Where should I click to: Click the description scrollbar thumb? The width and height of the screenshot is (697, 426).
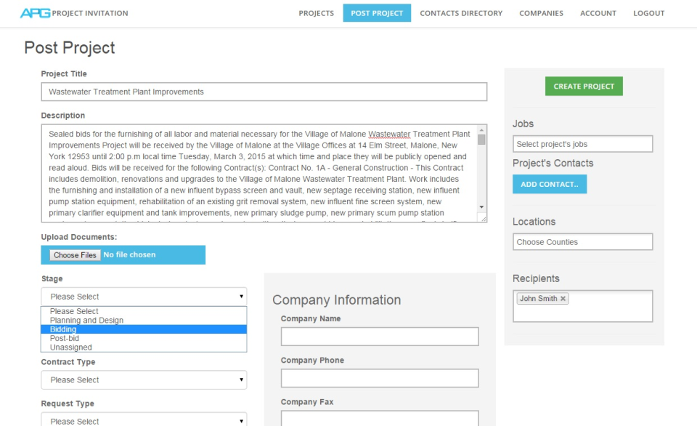click(x=481, y=140)
